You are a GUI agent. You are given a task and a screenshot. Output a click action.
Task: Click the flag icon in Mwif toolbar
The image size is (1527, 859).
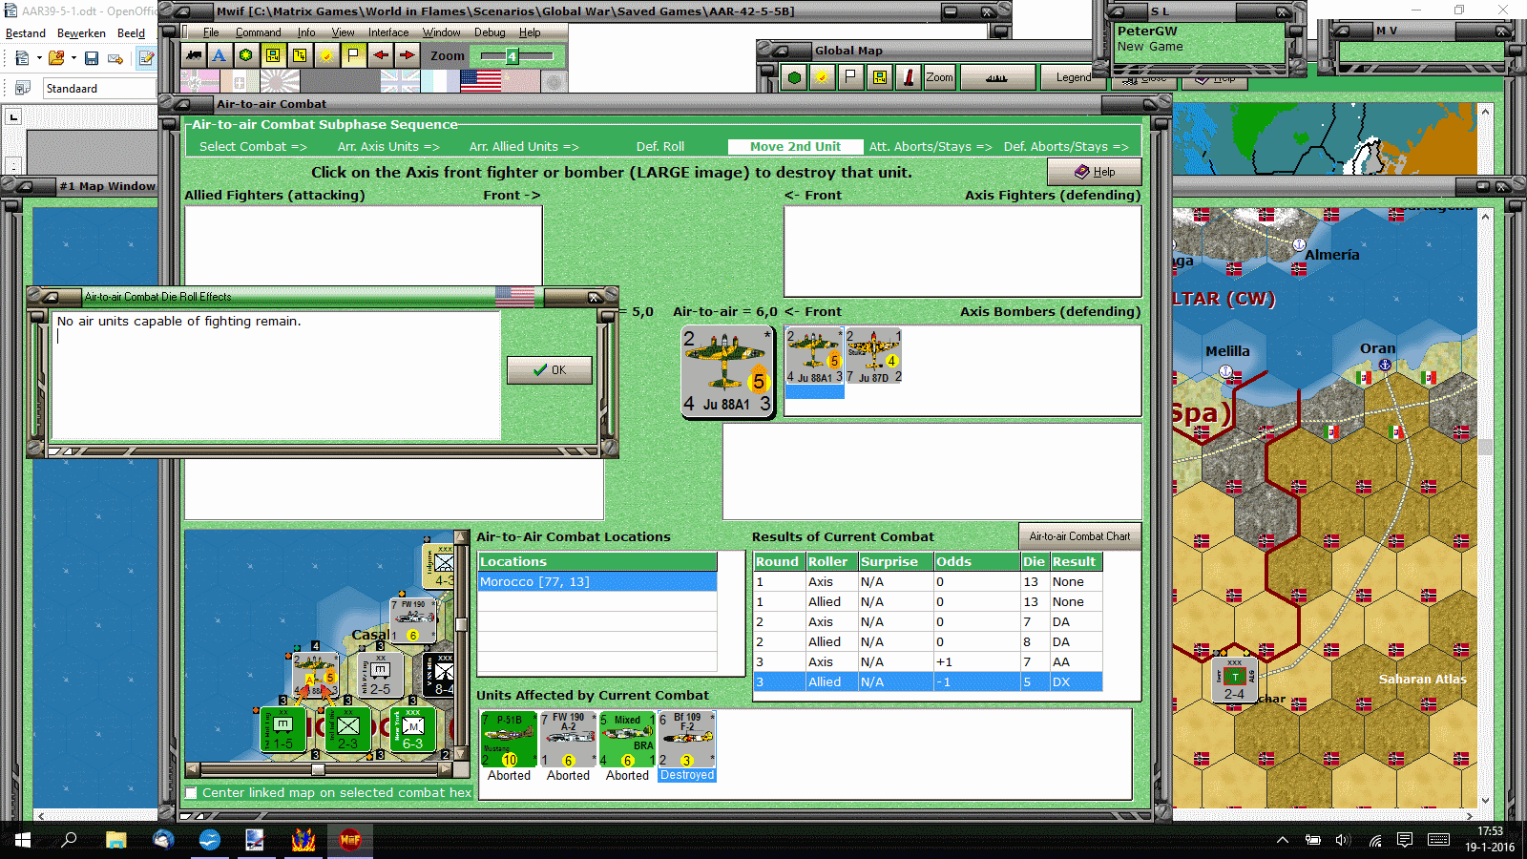[x=353, y=55]
